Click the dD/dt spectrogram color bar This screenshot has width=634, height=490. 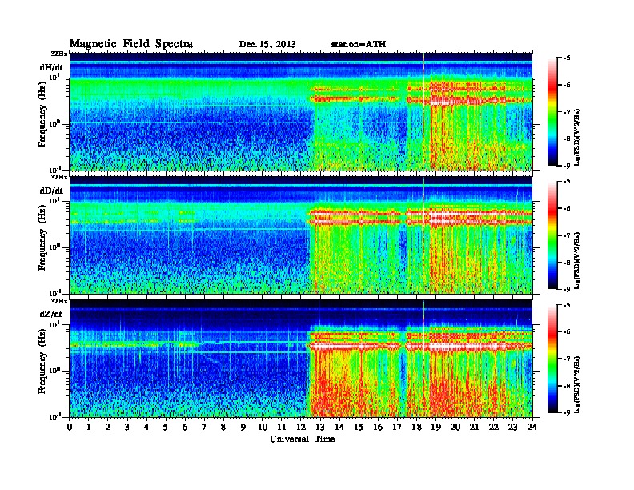(x=552, y=235)
